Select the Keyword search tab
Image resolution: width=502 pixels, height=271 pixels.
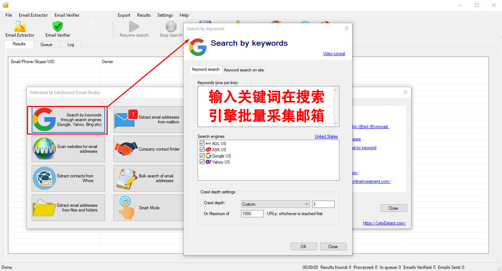[x=206, y=69]
